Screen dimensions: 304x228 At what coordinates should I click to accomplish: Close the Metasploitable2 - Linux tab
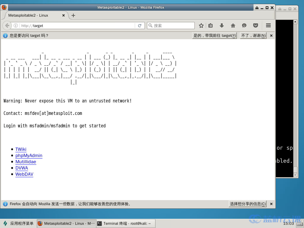point(64,15)
